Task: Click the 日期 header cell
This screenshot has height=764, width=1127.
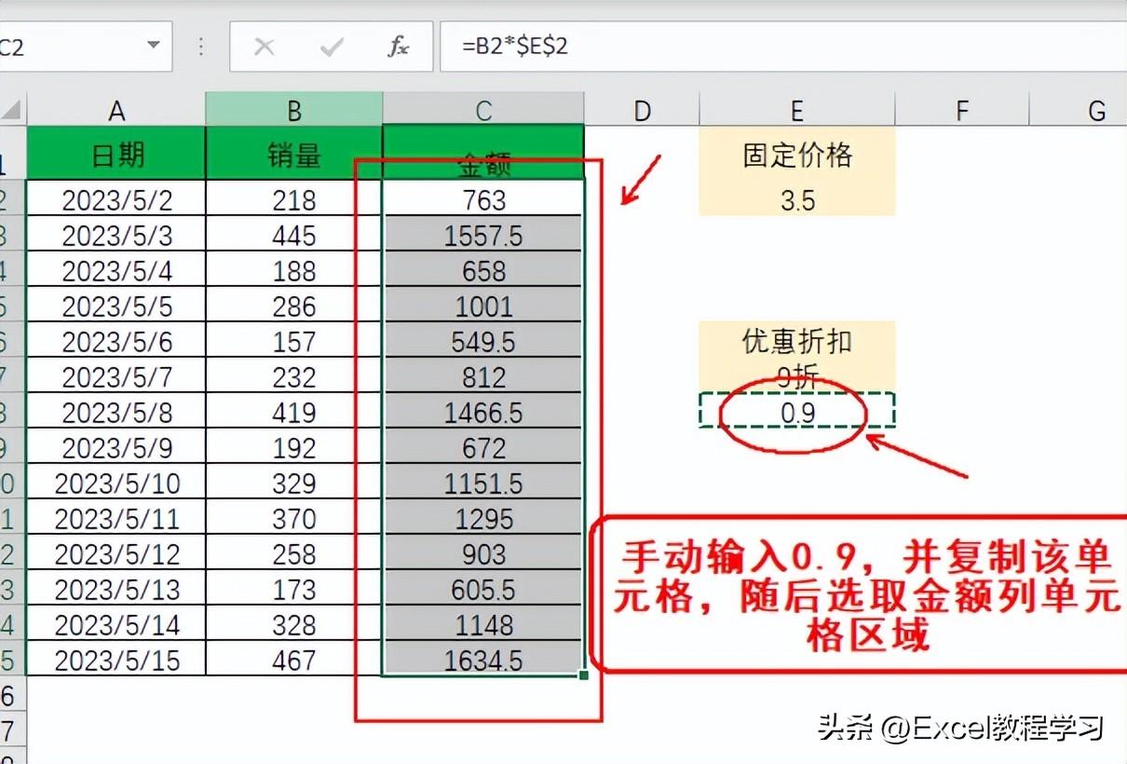Action: [116, 153]
